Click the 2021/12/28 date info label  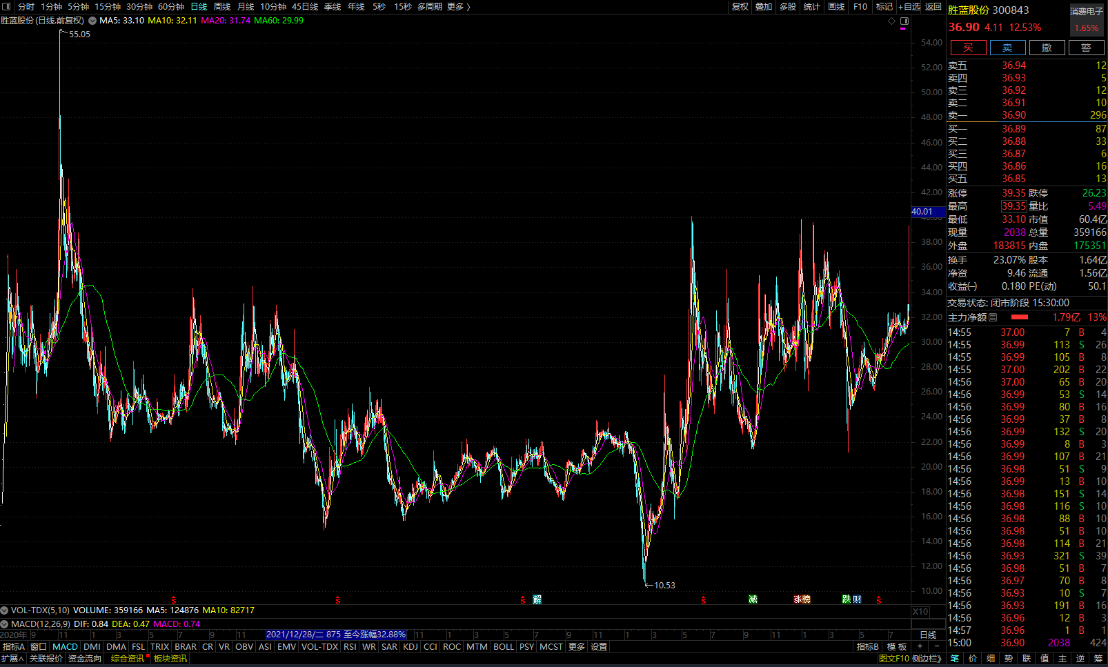337,635
